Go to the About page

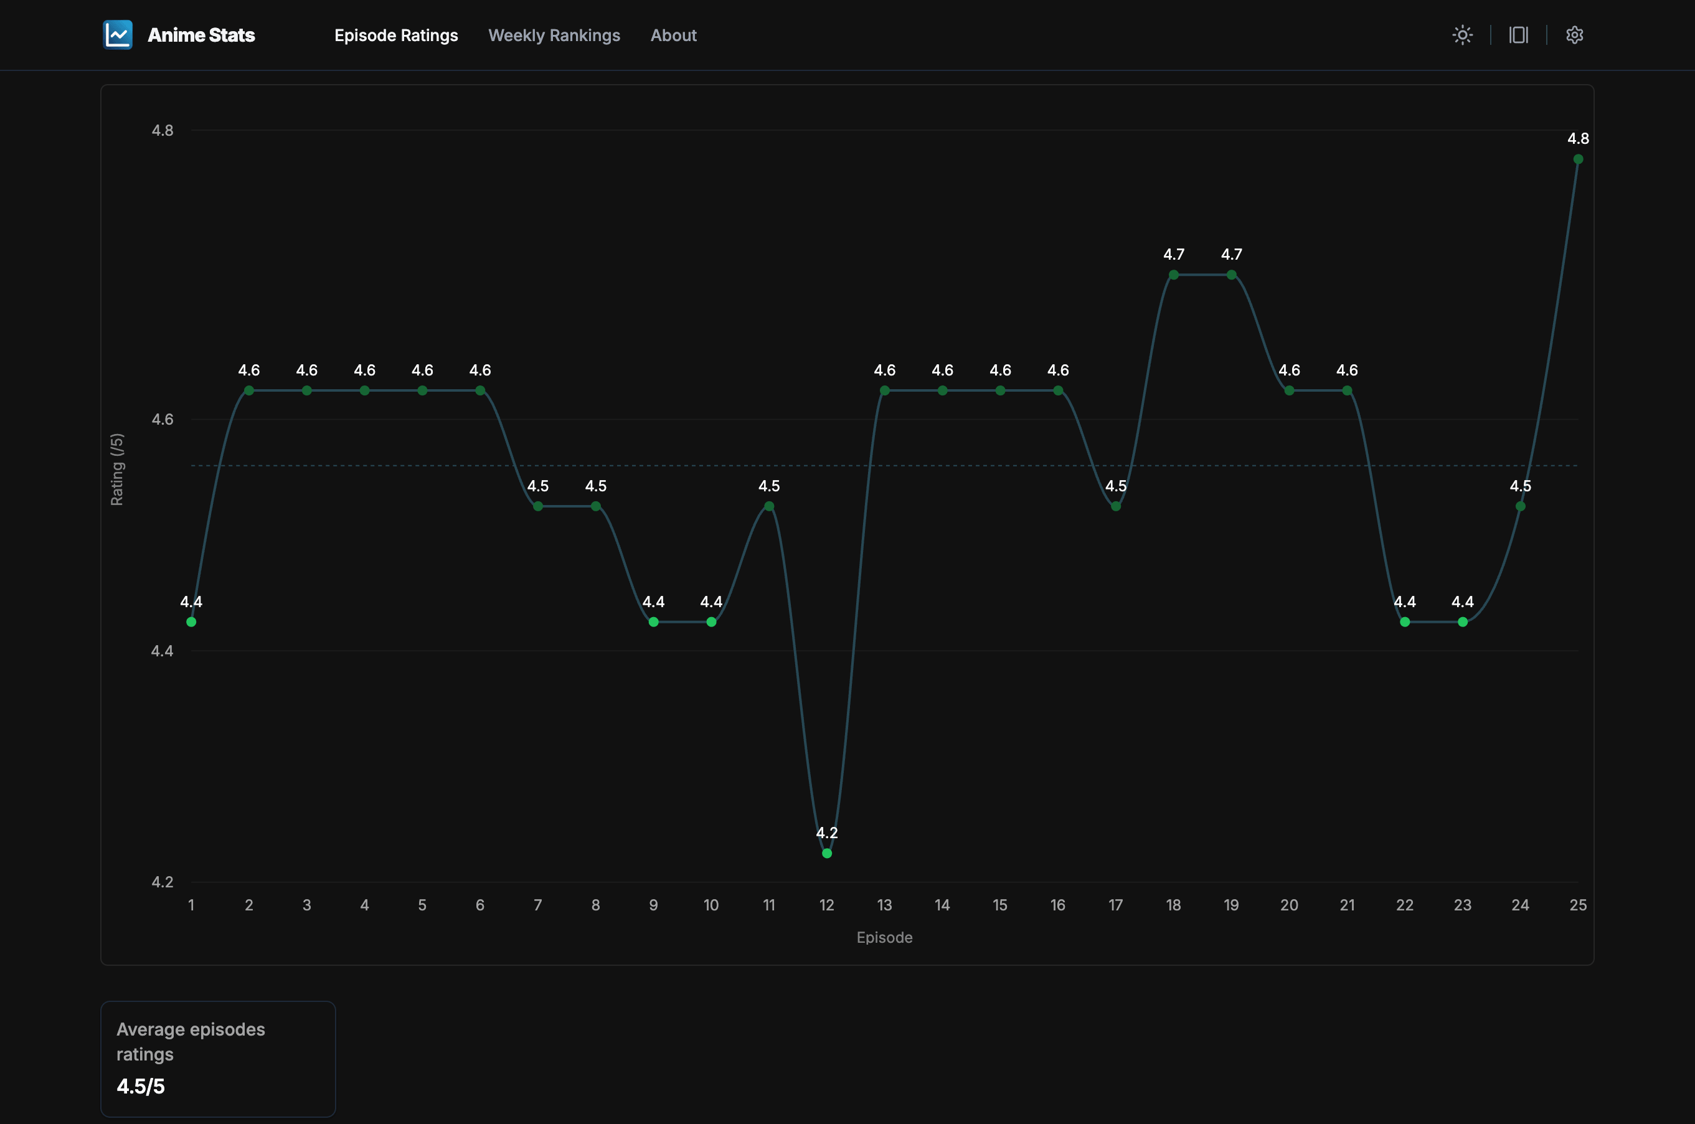click(673, 35)
